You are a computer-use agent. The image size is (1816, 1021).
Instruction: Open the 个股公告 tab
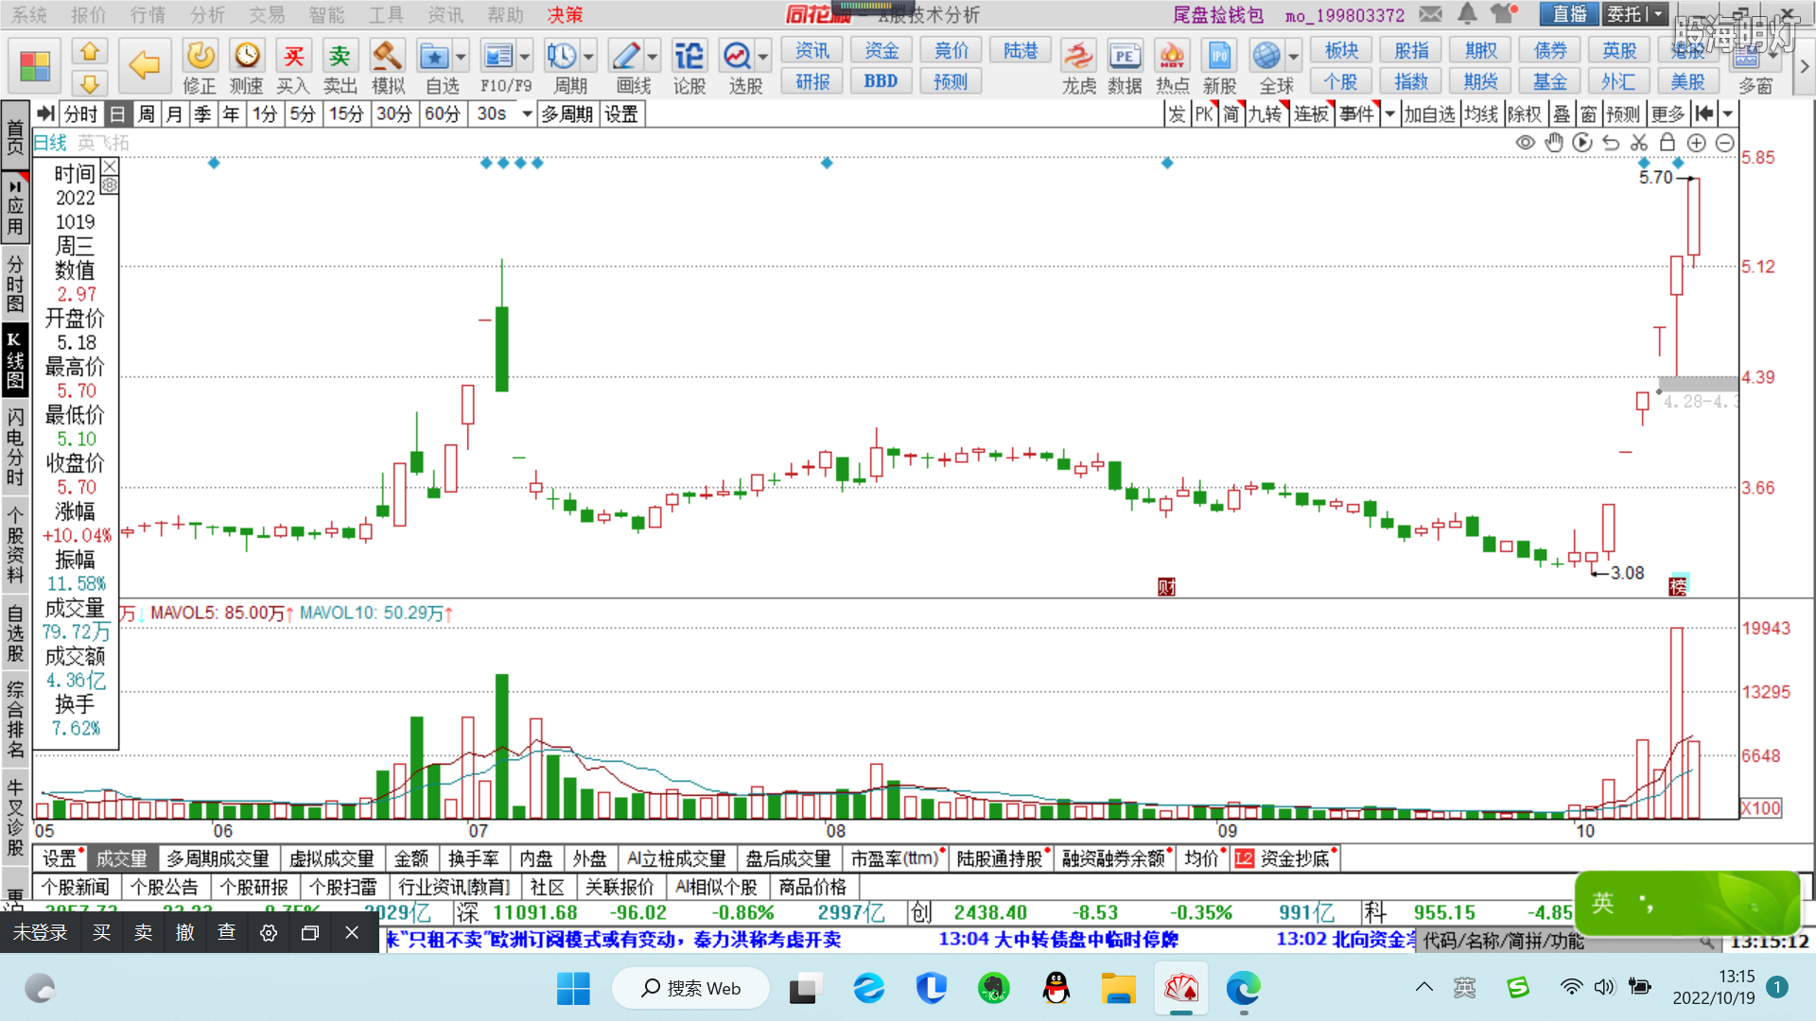tap(164, 887)
